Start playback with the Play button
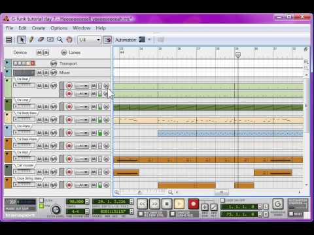The image size is (314, 235). pos(179,204)
